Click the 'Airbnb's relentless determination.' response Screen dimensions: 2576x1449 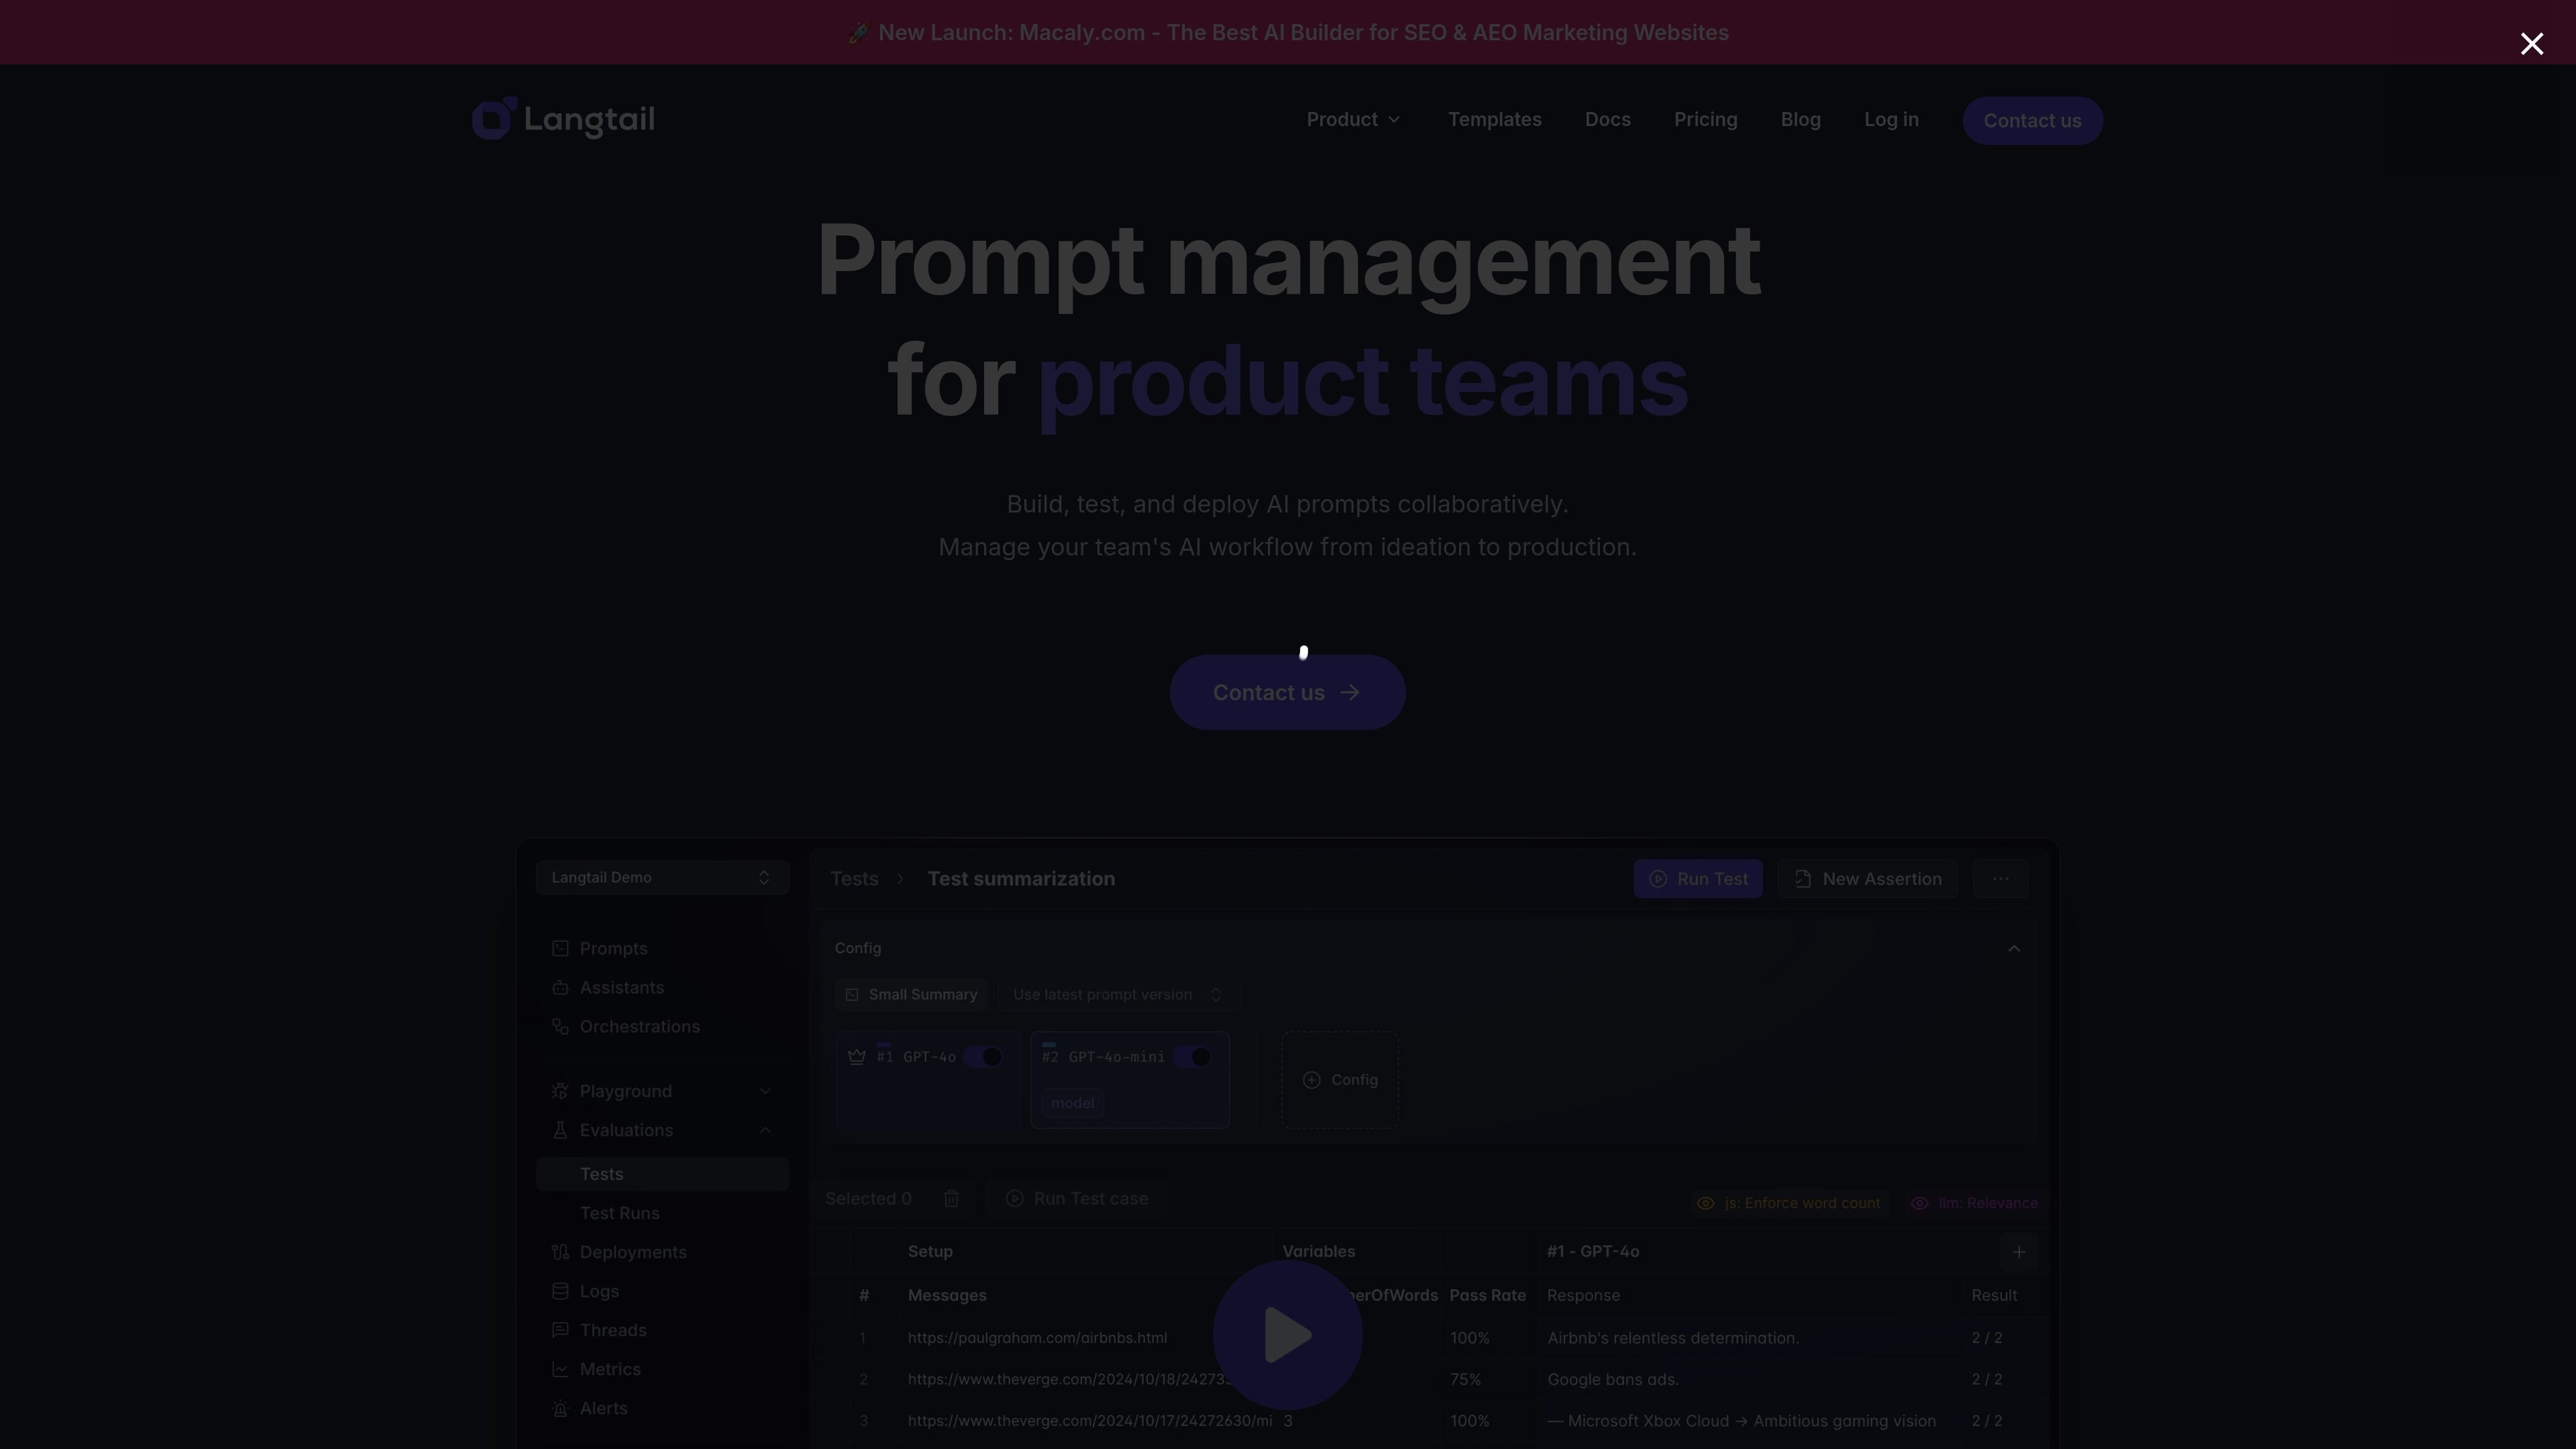point(1673,1338)
